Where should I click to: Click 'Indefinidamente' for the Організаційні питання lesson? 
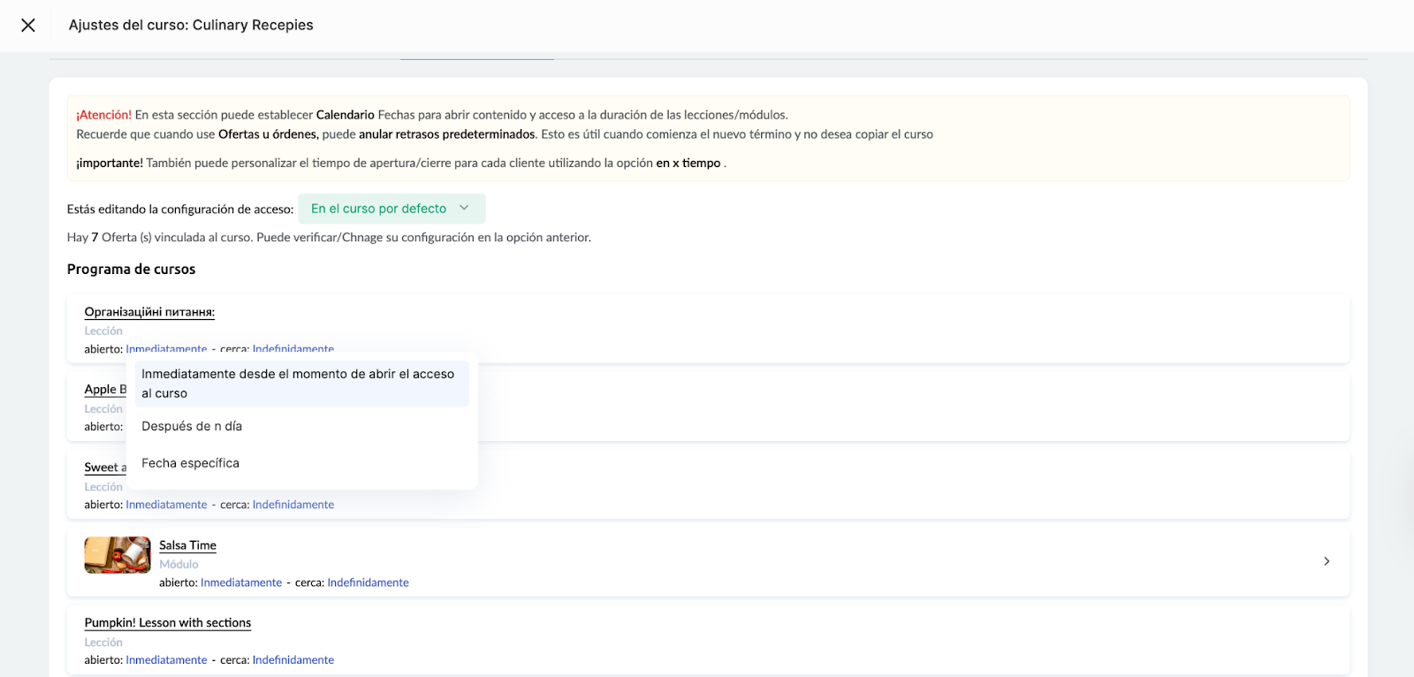tap(293, 348)
